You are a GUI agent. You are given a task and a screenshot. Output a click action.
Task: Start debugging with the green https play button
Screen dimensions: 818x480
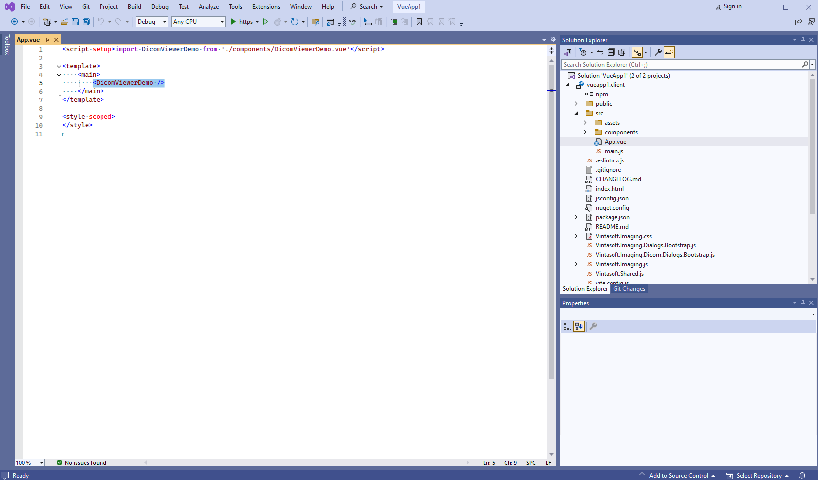(233, 22)
